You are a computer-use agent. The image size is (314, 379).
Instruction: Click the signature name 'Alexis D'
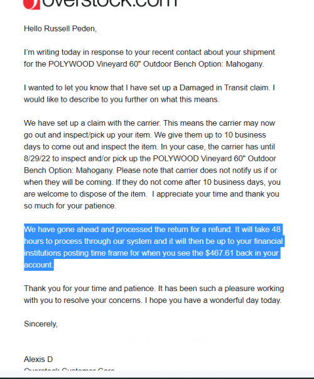coord(38,360)
